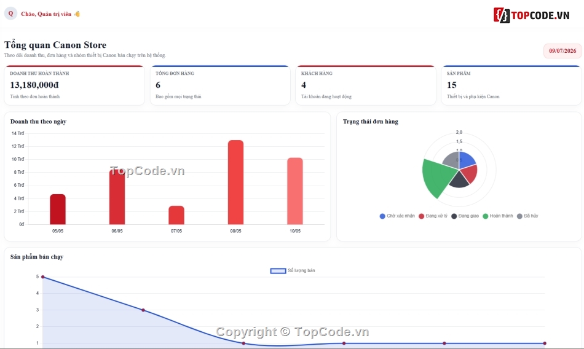The height and width of the screenshot is (349, 584).
Task: Click 'Tài khoản đang hoạt động' caption
Action: pyautogui.click(x=326, y=96)
